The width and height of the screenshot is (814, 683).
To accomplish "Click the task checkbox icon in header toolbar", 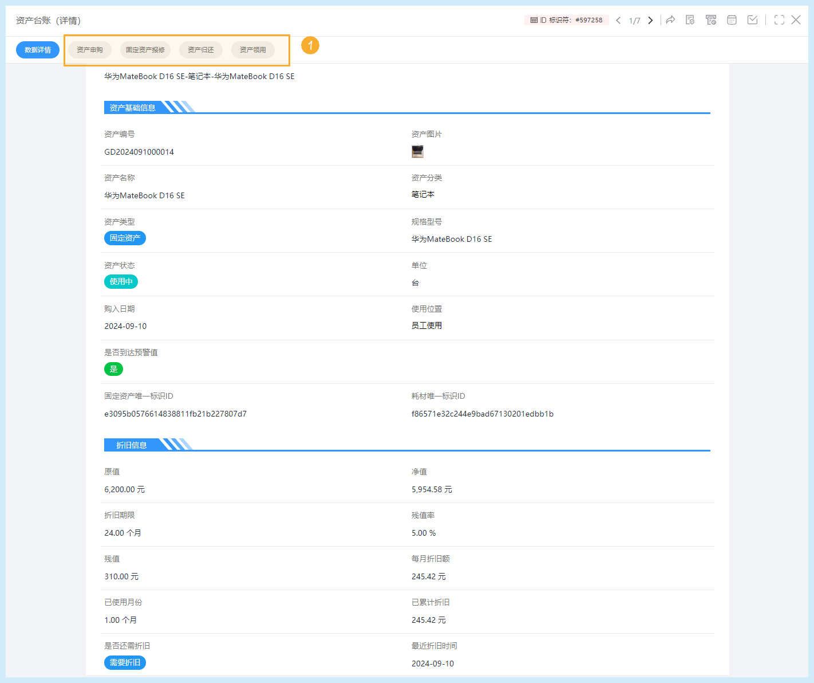I will [752, 19].
